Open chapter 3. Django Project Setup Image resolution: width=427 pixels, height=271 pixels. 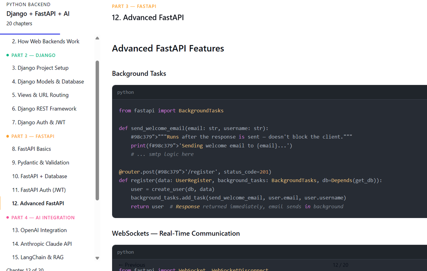tap(40, 68)
